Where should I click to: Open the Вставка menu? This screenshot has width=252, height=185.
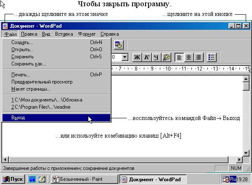pyautogui.click(x=64, y=34)
